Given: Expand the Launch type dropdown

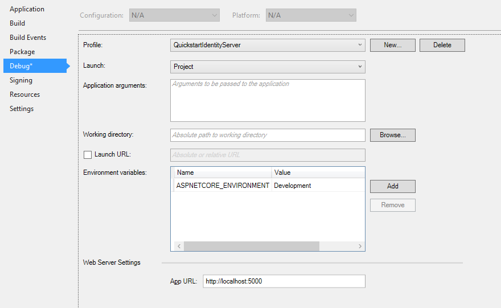Looking at the screenshot, I should pos(268,67).
